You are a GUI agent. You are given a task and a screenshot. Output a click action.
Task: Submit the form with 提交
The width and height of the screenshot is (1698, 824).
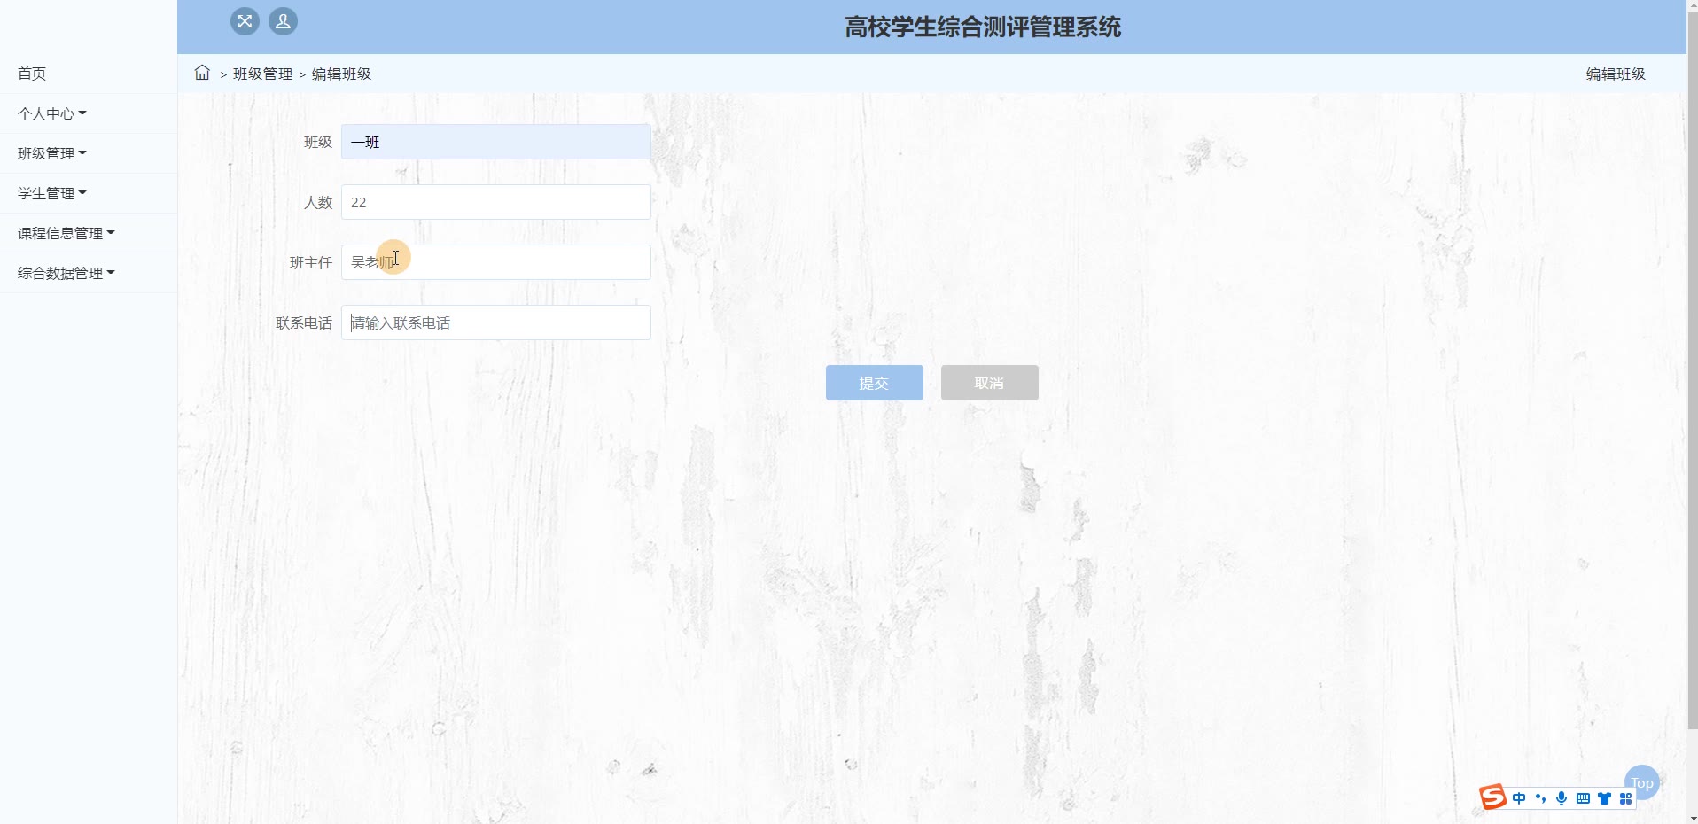click(x=875, y=383)
